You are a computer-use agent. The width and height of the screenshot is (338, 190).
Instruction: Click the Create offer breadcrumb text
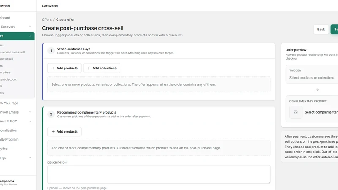[x=65, y=19]
